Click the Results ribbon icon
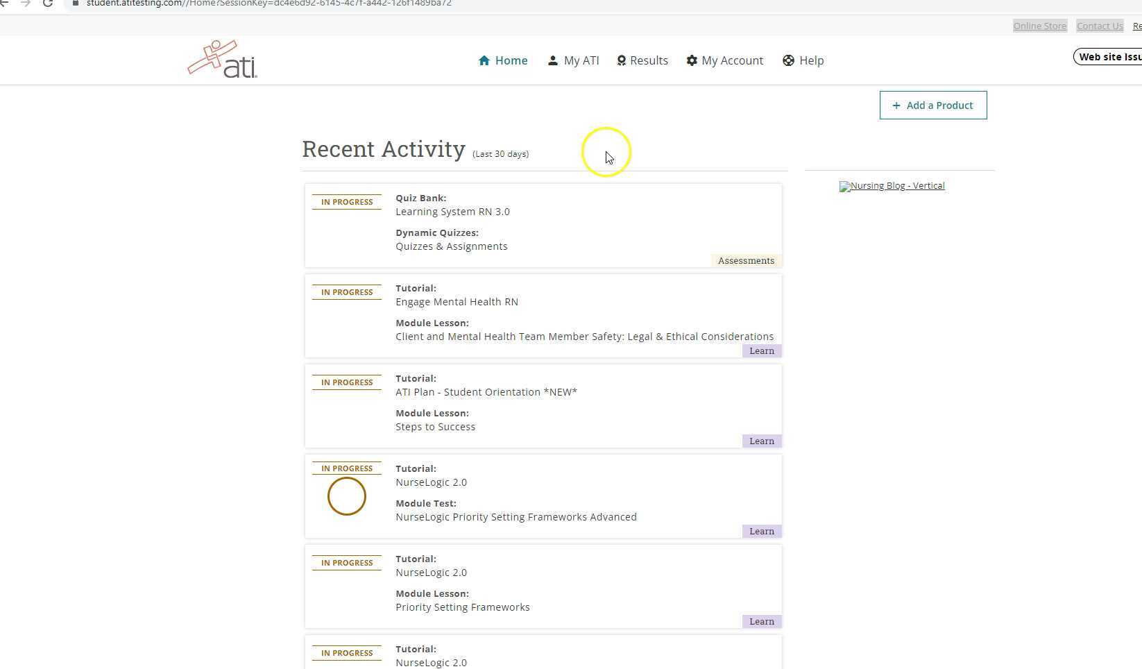The height and width of the screenshot is (669, 1142). 622,60
